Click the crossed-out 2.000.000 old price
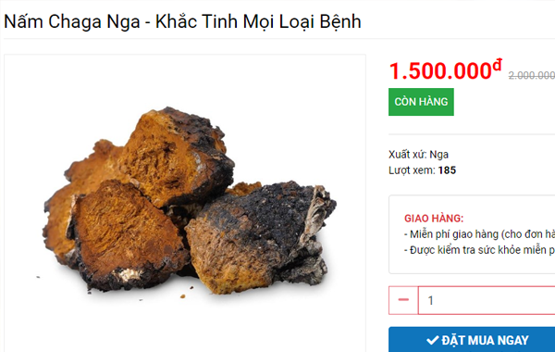This screenshot has height=352, width=555. click(x=532, y=75)
